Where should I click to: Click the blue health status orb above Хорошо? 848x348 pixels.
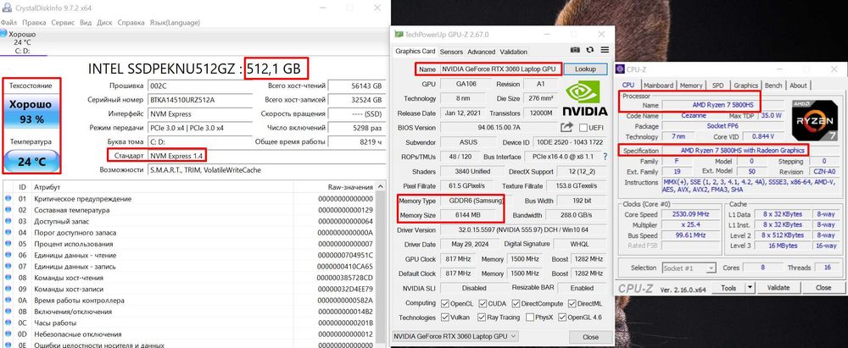(3, 34)
